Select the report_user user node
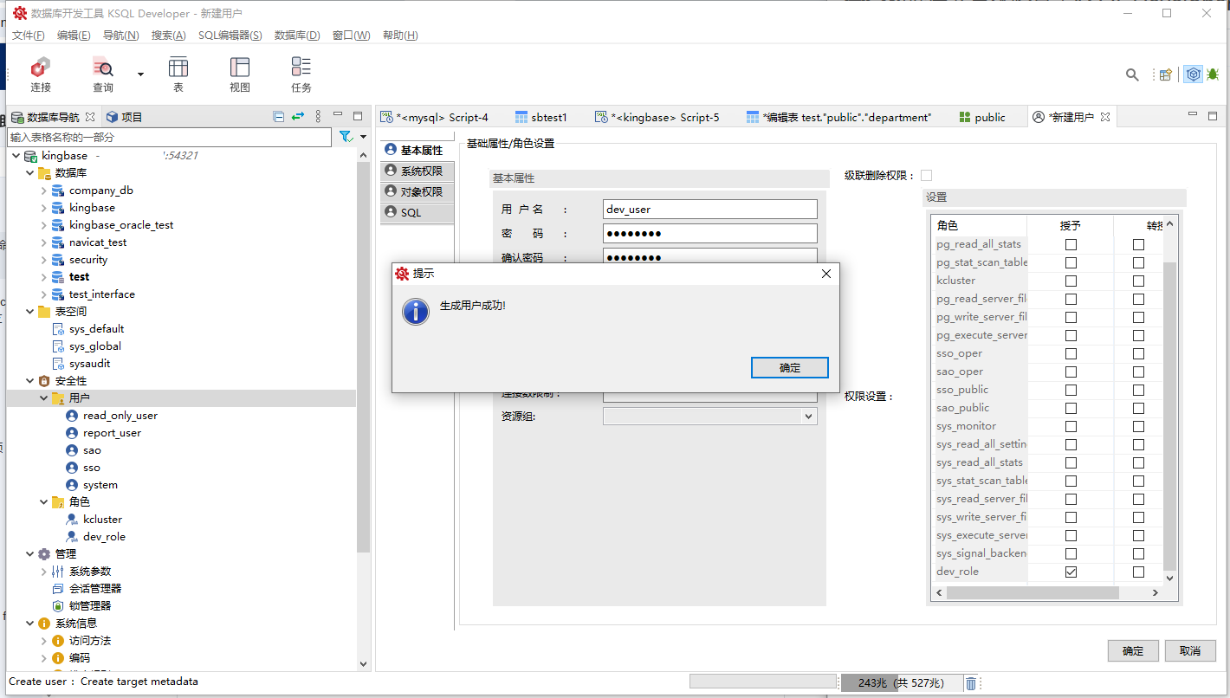The height and width of the screenshot is (698, 1230). point(112,433)
